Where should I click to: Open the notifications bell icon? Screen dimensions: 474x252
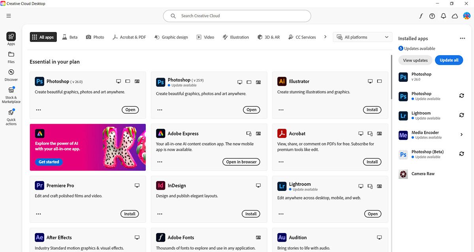click(444, 16)
